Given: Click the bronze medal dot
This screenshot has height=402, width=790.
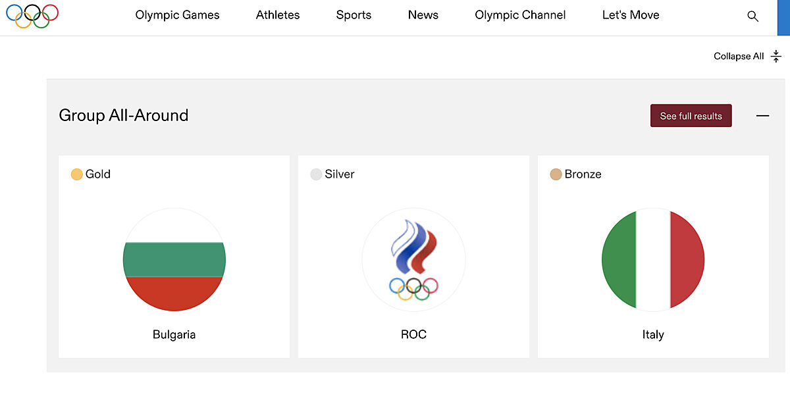Looking at the screenshot, I should (556, 174).
